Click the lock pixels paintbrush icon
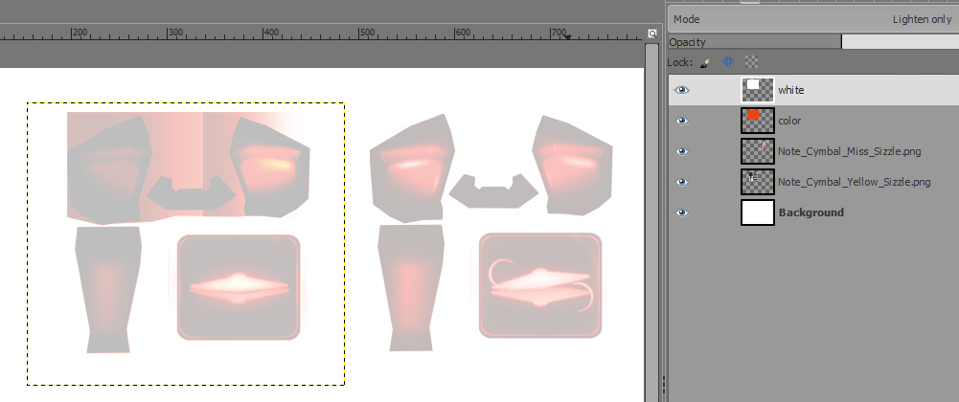The width and height of the screenshot is (959, 402). click(x=705, y=62)
